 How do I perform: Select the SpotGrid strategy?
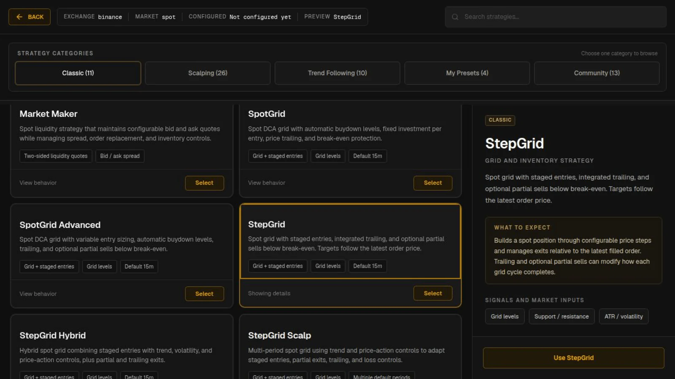(x=433, y=183)
